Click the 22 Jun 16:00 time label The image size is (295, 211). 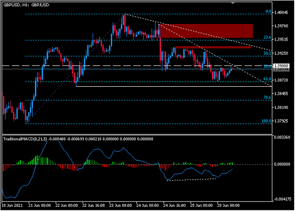(93, 205)
